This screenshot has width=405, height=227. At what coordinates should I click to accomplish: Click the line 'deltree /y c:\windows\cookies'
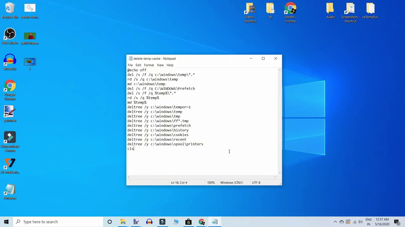coord(158,135)
